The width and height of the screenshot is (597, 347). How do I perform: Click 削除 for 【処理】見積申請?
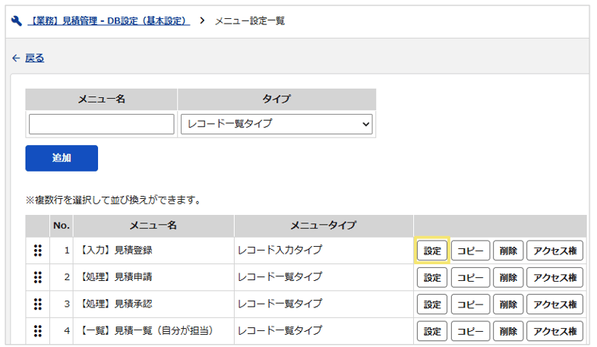coord(508,278)
